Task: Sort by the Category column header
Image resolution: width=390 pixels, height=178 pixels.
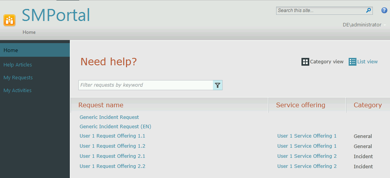Action: 367,105
